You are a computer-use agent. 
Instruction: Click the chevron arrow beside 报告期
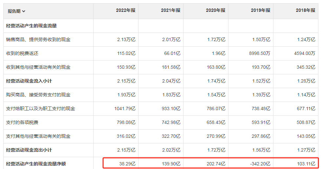[x=24, y=12]
